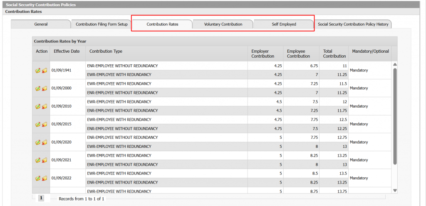Edit the 01/09/1941 contribution rate row
The width and height of the screenshot is (426, 206).
tap(38, 71)
